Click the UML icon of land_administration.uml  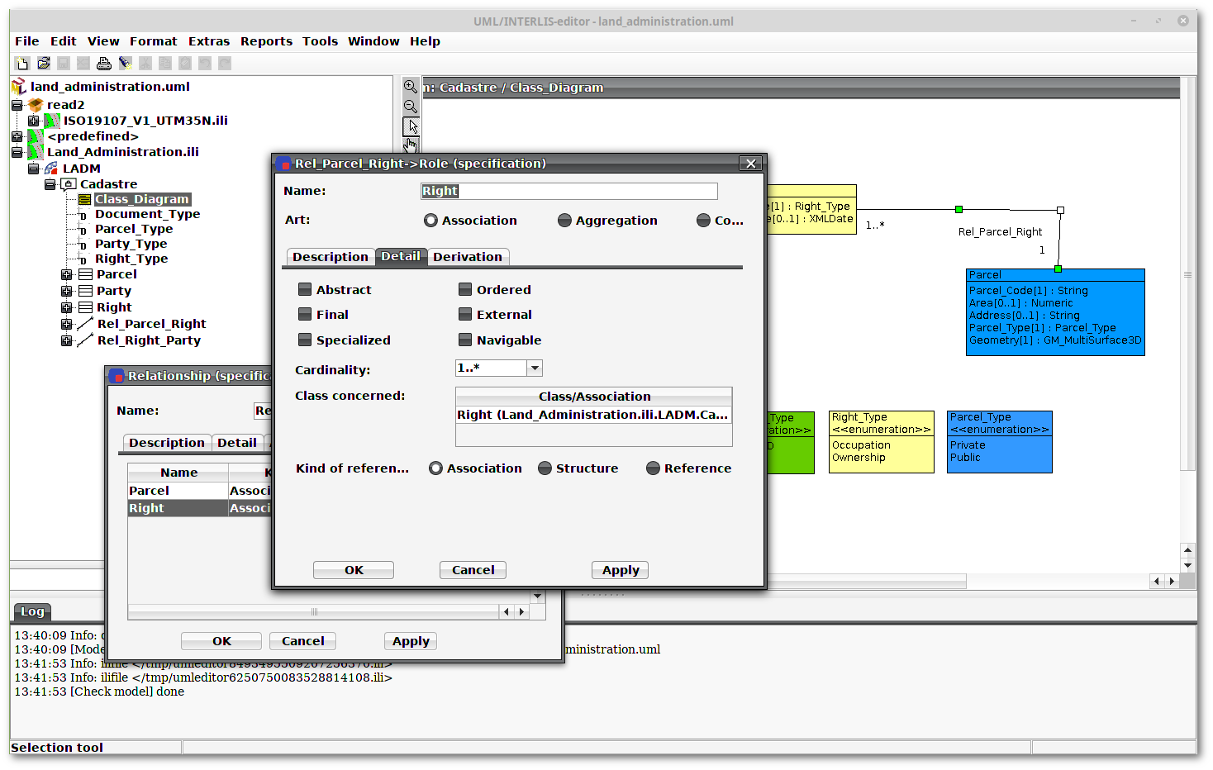(19, 86)
